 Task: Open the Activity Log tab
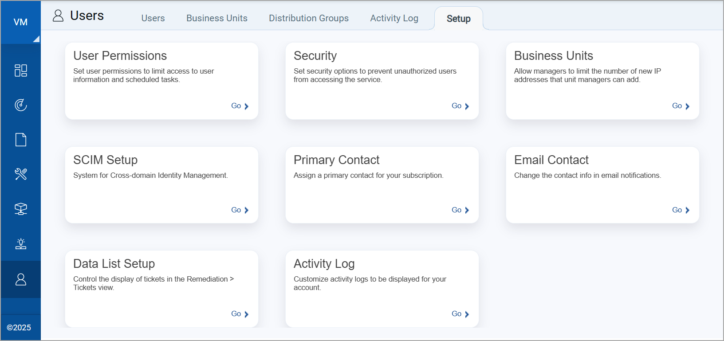(394, 18)
